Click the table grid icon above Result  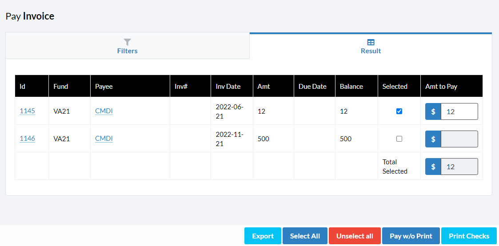pyautogui.click(x=371, y=42)
